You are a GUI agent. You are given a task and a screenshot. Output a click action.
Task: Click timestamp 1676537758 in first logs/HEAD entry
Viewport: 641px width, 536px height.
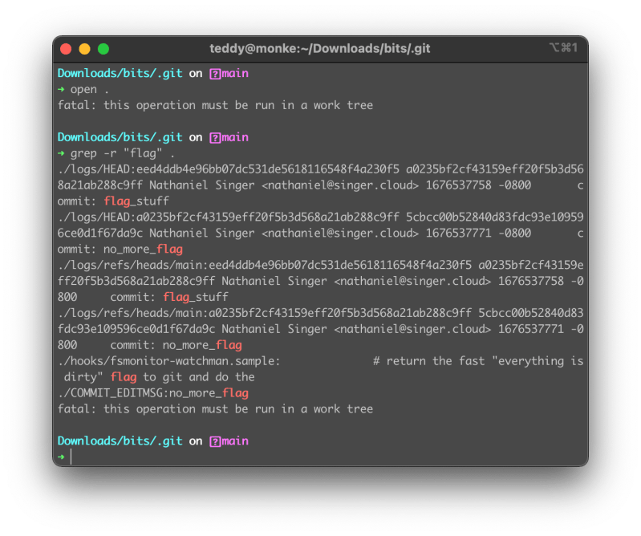pyautogui.click(x=458, y=185)
